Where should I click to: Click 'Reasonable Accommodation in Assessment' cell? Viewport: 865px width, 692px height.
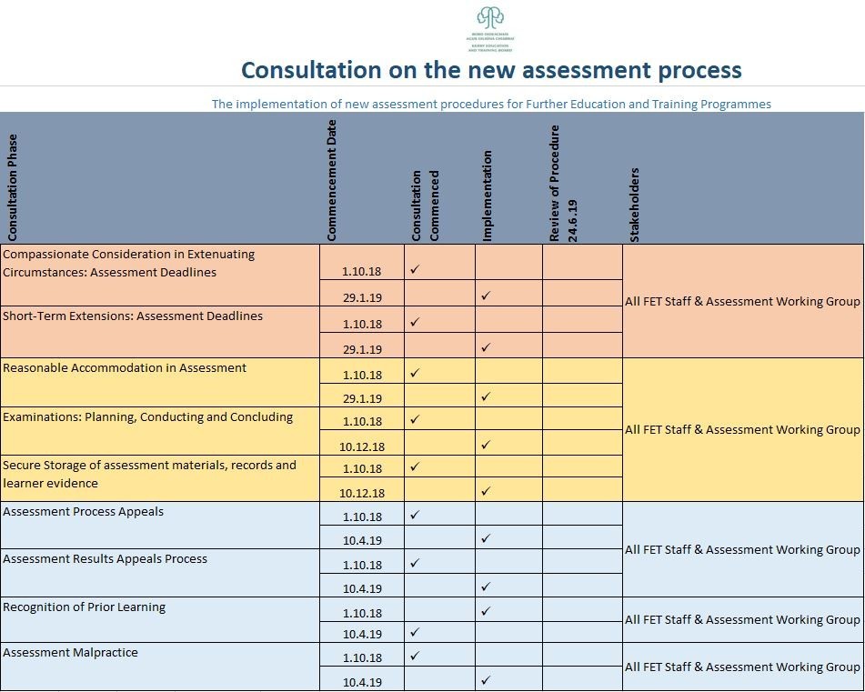pyautogui.click(x=160, y=383)
